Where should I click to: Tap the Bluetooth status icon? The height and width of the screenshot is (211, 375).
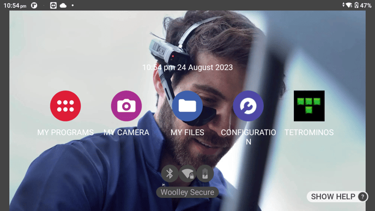click(170, 173)
